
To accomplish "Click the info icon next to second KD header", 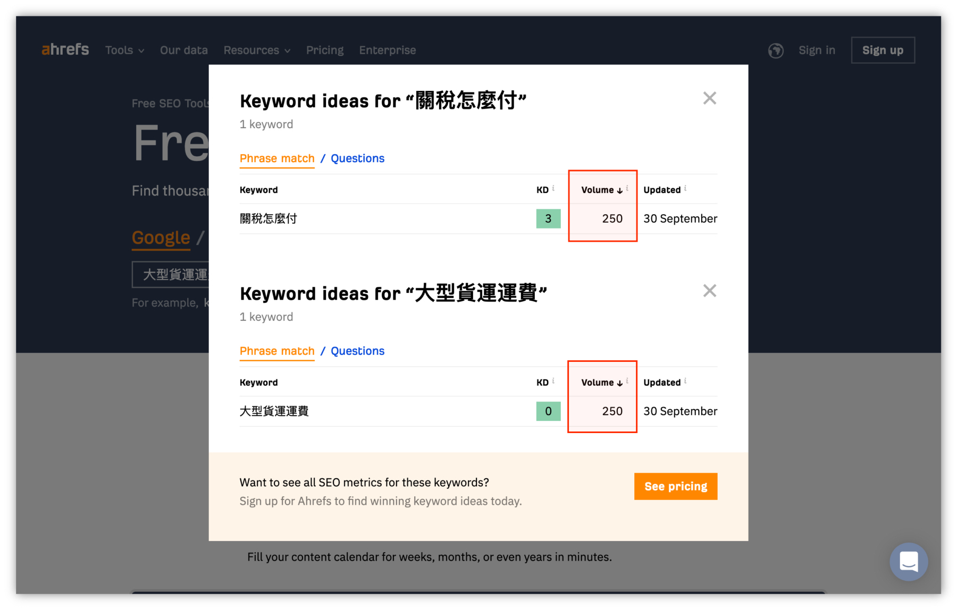I will click(553, 380).
